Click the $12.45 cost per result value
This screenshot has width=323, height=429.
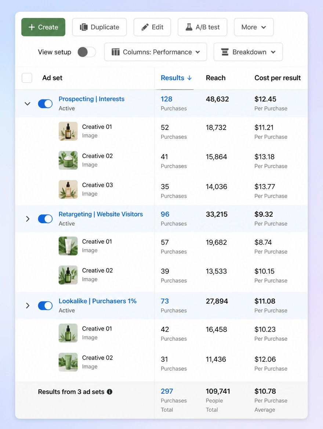265,99
